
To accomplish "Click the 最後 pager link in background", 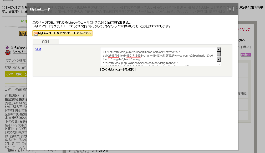I will pyautogui.click(x=246, y=47).
